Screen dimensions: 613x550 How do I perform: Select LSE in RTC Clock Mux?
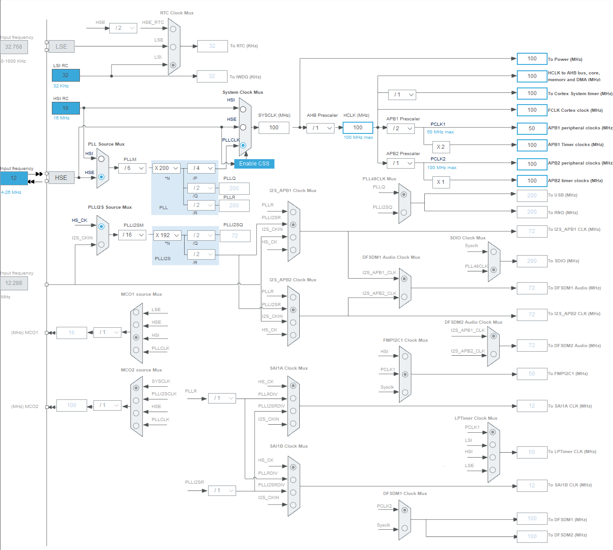click(173, 46)
